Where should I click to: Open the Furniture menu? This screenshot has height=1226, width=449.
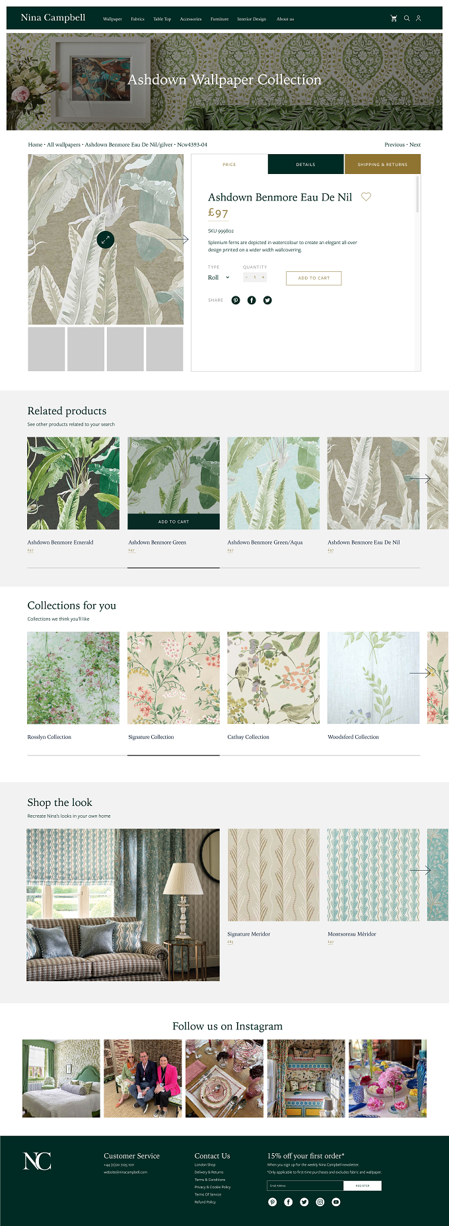coord(219,19)
